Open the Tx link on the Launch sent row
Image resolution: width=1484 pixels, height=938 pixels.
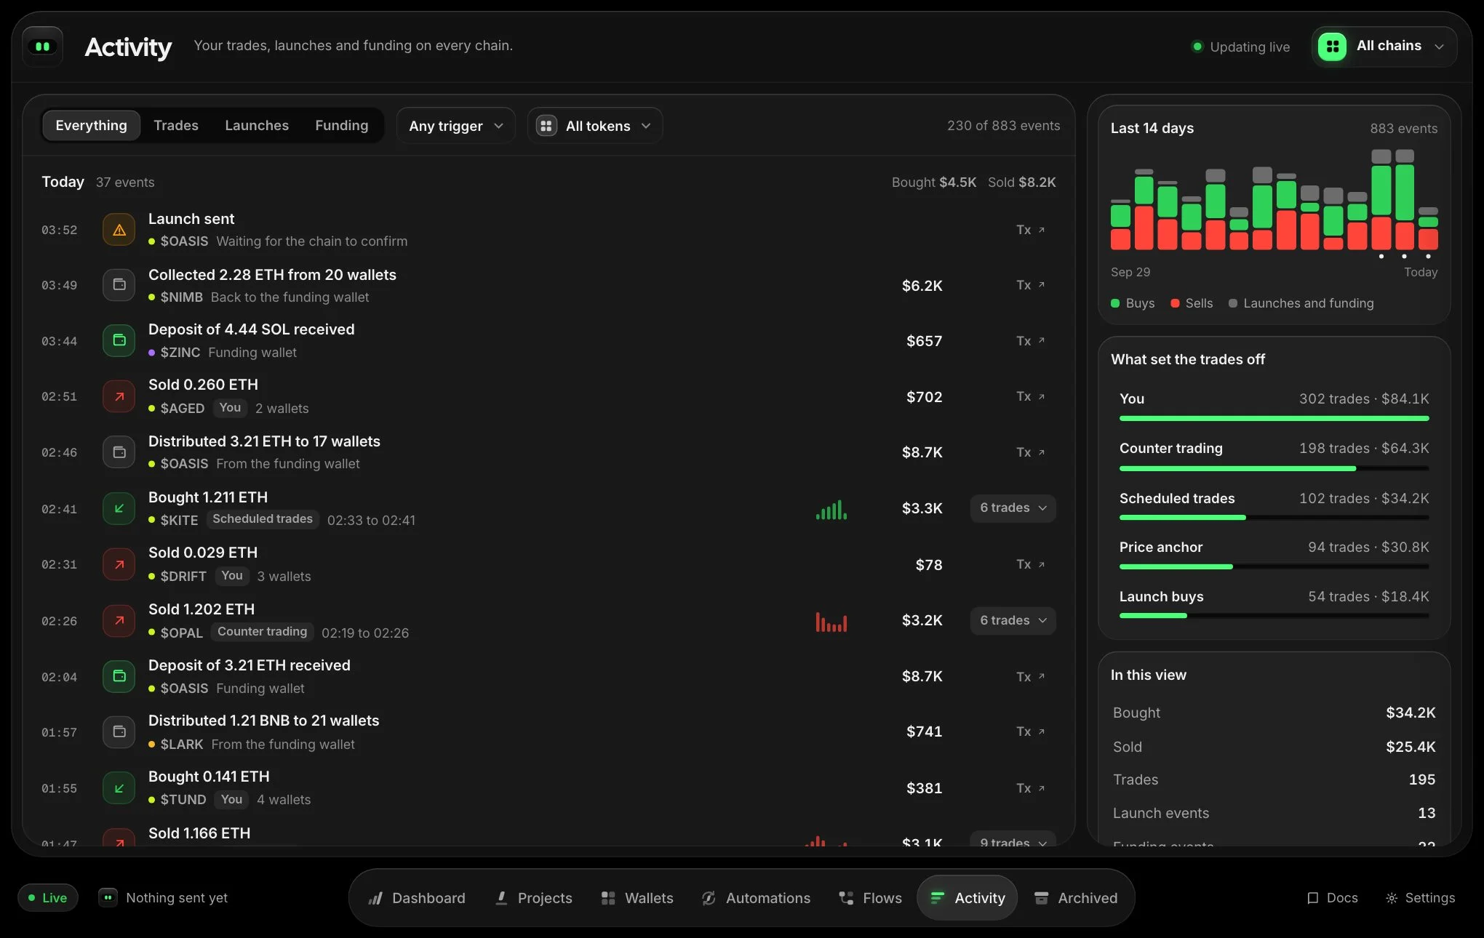tap(1030, 230)
